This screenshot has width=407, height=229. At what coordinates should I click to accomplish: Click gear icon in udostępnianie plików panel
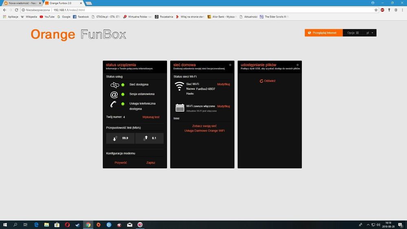(x=298, y=65)
